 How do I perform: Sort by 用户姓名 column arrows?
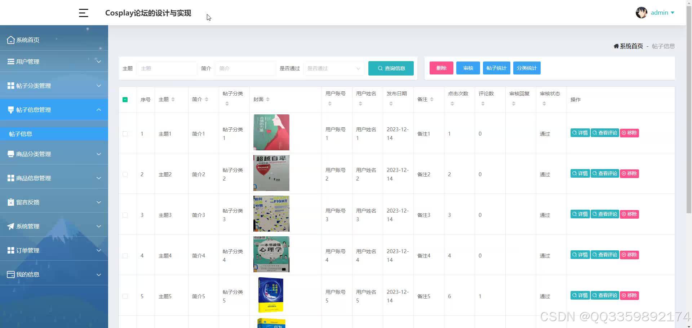[x=360, y=104]
